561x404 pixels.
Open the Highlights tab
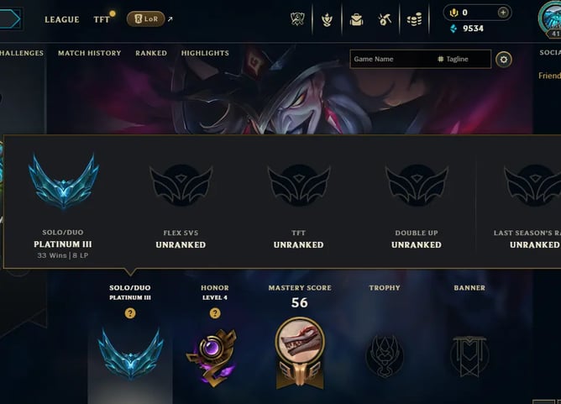205,53
